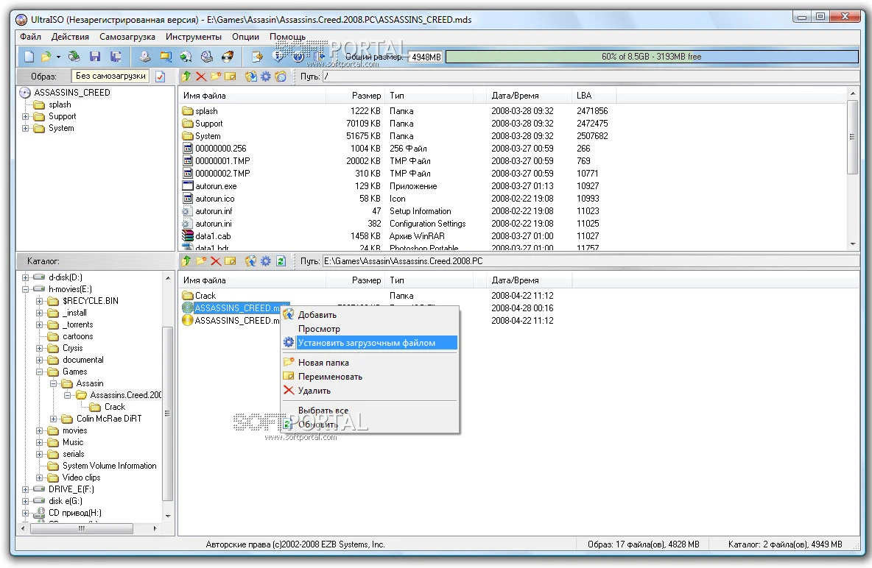Image resolution: width=872 pixels, height=568 pixels.
Task: Click the Без самозагрузки button
Action: (110, 76)
